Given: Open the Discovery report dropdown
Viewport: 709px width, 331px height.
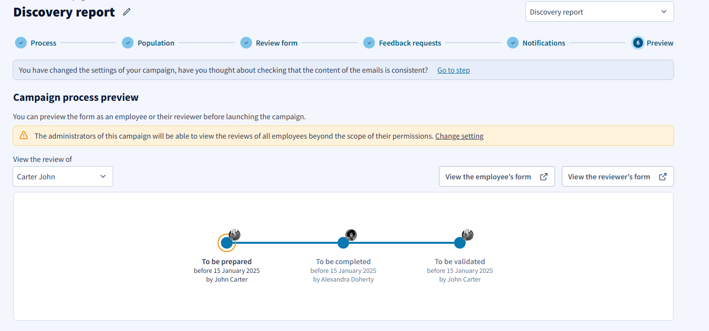Looking at the screenshot, I should pyautogui.click(x=599, y=12).
